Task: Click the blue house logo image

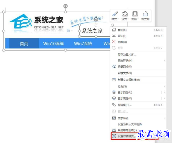Action: 21,21
